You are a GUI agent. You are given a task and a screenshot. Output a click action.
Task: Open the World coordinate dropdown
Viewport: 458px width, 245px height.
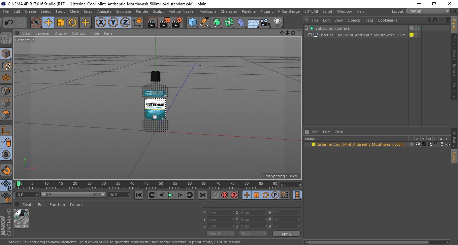221,234
